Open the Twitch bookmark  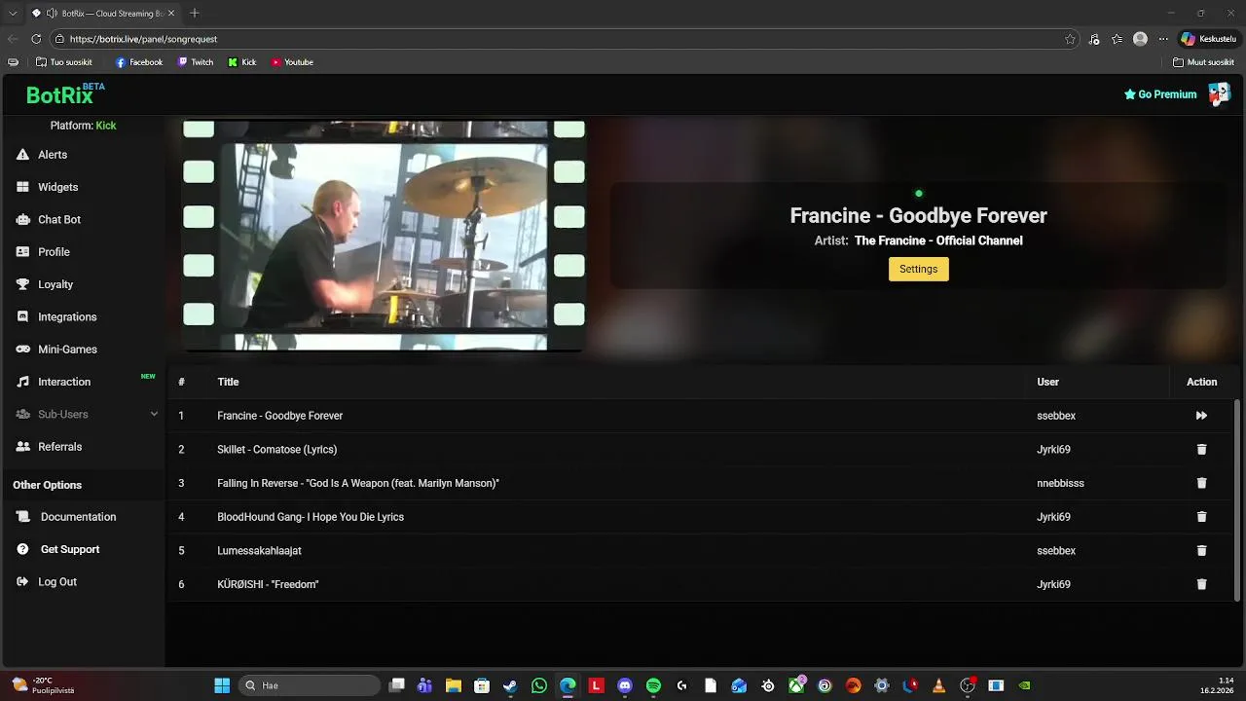tap(196, 62)
